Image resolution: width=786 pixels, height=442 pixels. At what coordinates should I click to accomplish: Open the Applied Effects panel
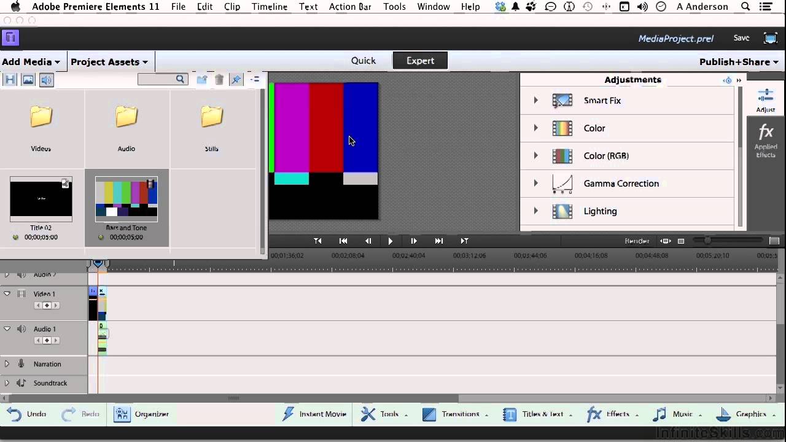click(x=766, y=142)
